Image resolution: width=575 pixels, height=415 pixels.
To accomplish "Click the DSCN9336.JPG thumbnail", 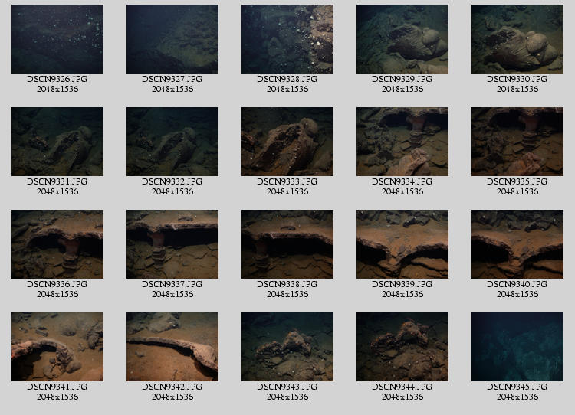I will pos(58,244).
